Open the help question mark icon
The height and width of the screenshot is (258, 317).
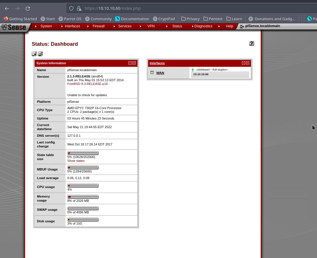click(x=251, y=43)
